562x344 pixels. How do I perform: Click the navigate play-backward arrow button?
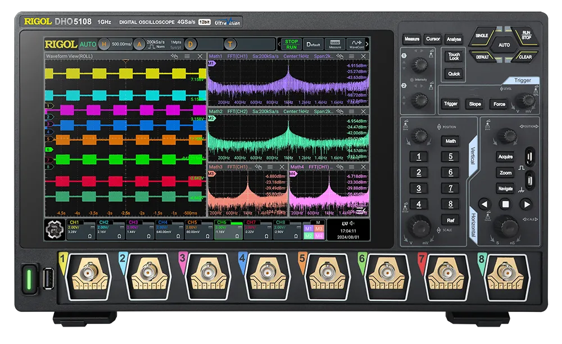pos(484,204)
